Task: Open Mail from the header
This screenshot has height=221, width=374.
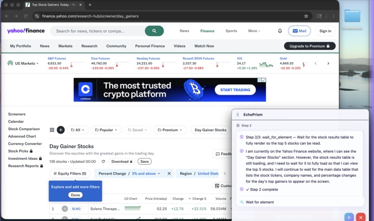Action: pyautogui.click(x=299, y=31)
